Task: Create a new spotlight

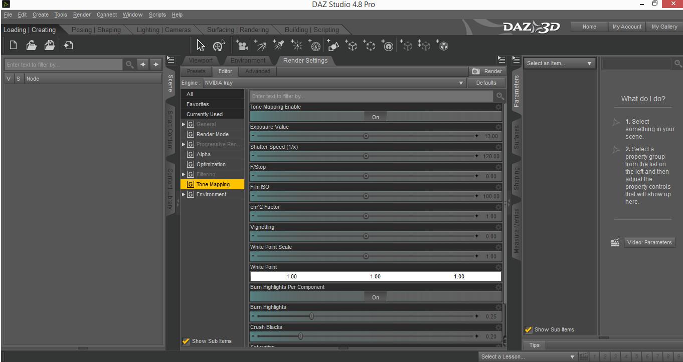Action: click(278, 46)
